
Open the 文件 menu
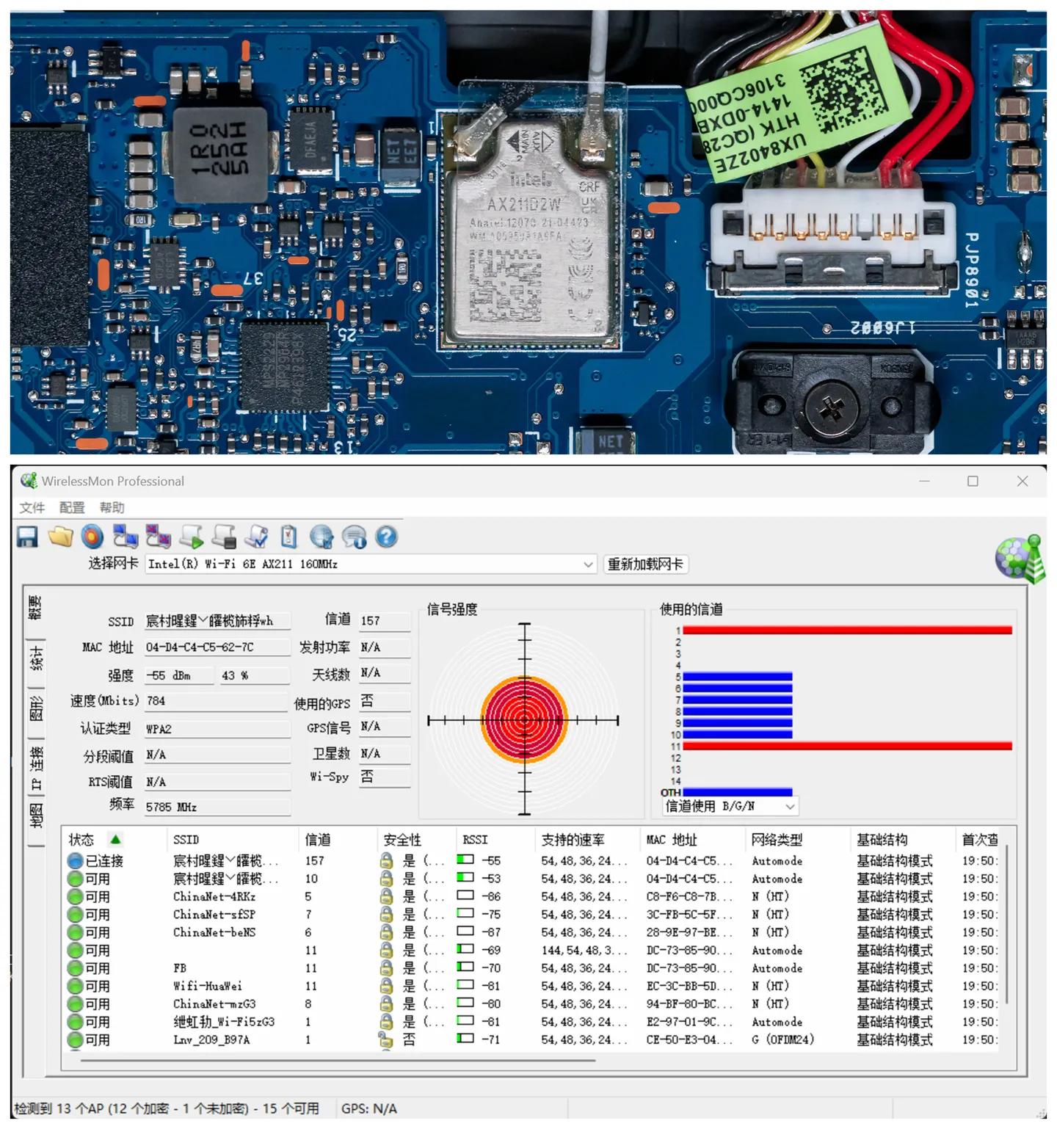[32, 508]
